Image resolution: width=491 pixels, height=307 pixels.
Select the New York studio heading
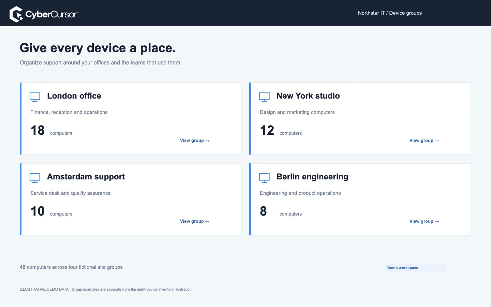pos(308,96)
